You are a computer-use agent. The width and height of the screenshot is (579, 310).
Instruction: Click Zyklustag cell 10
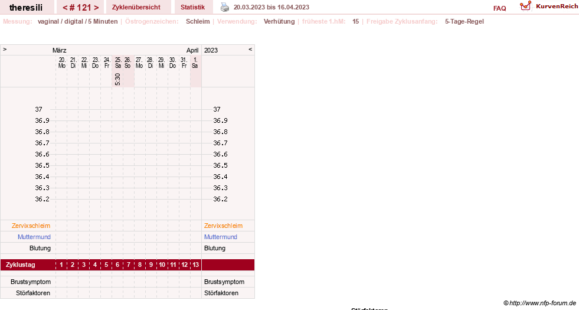(x=162, y=265)
